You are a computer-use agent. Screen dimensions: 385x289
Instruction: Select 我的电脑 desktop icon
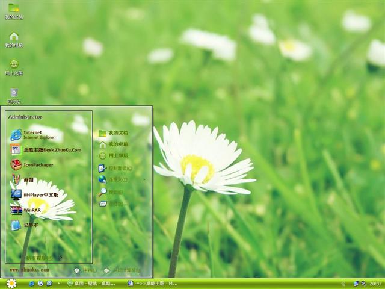tap(14, 39)
